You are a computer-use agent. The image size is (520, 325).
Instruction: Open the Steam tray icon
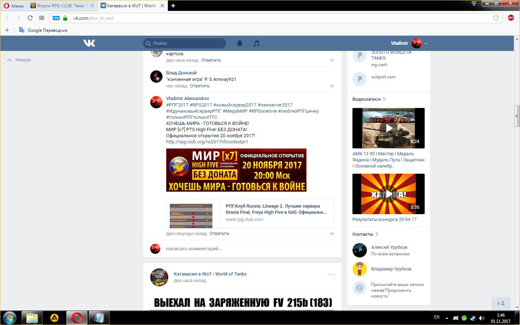tap(473, 318)
